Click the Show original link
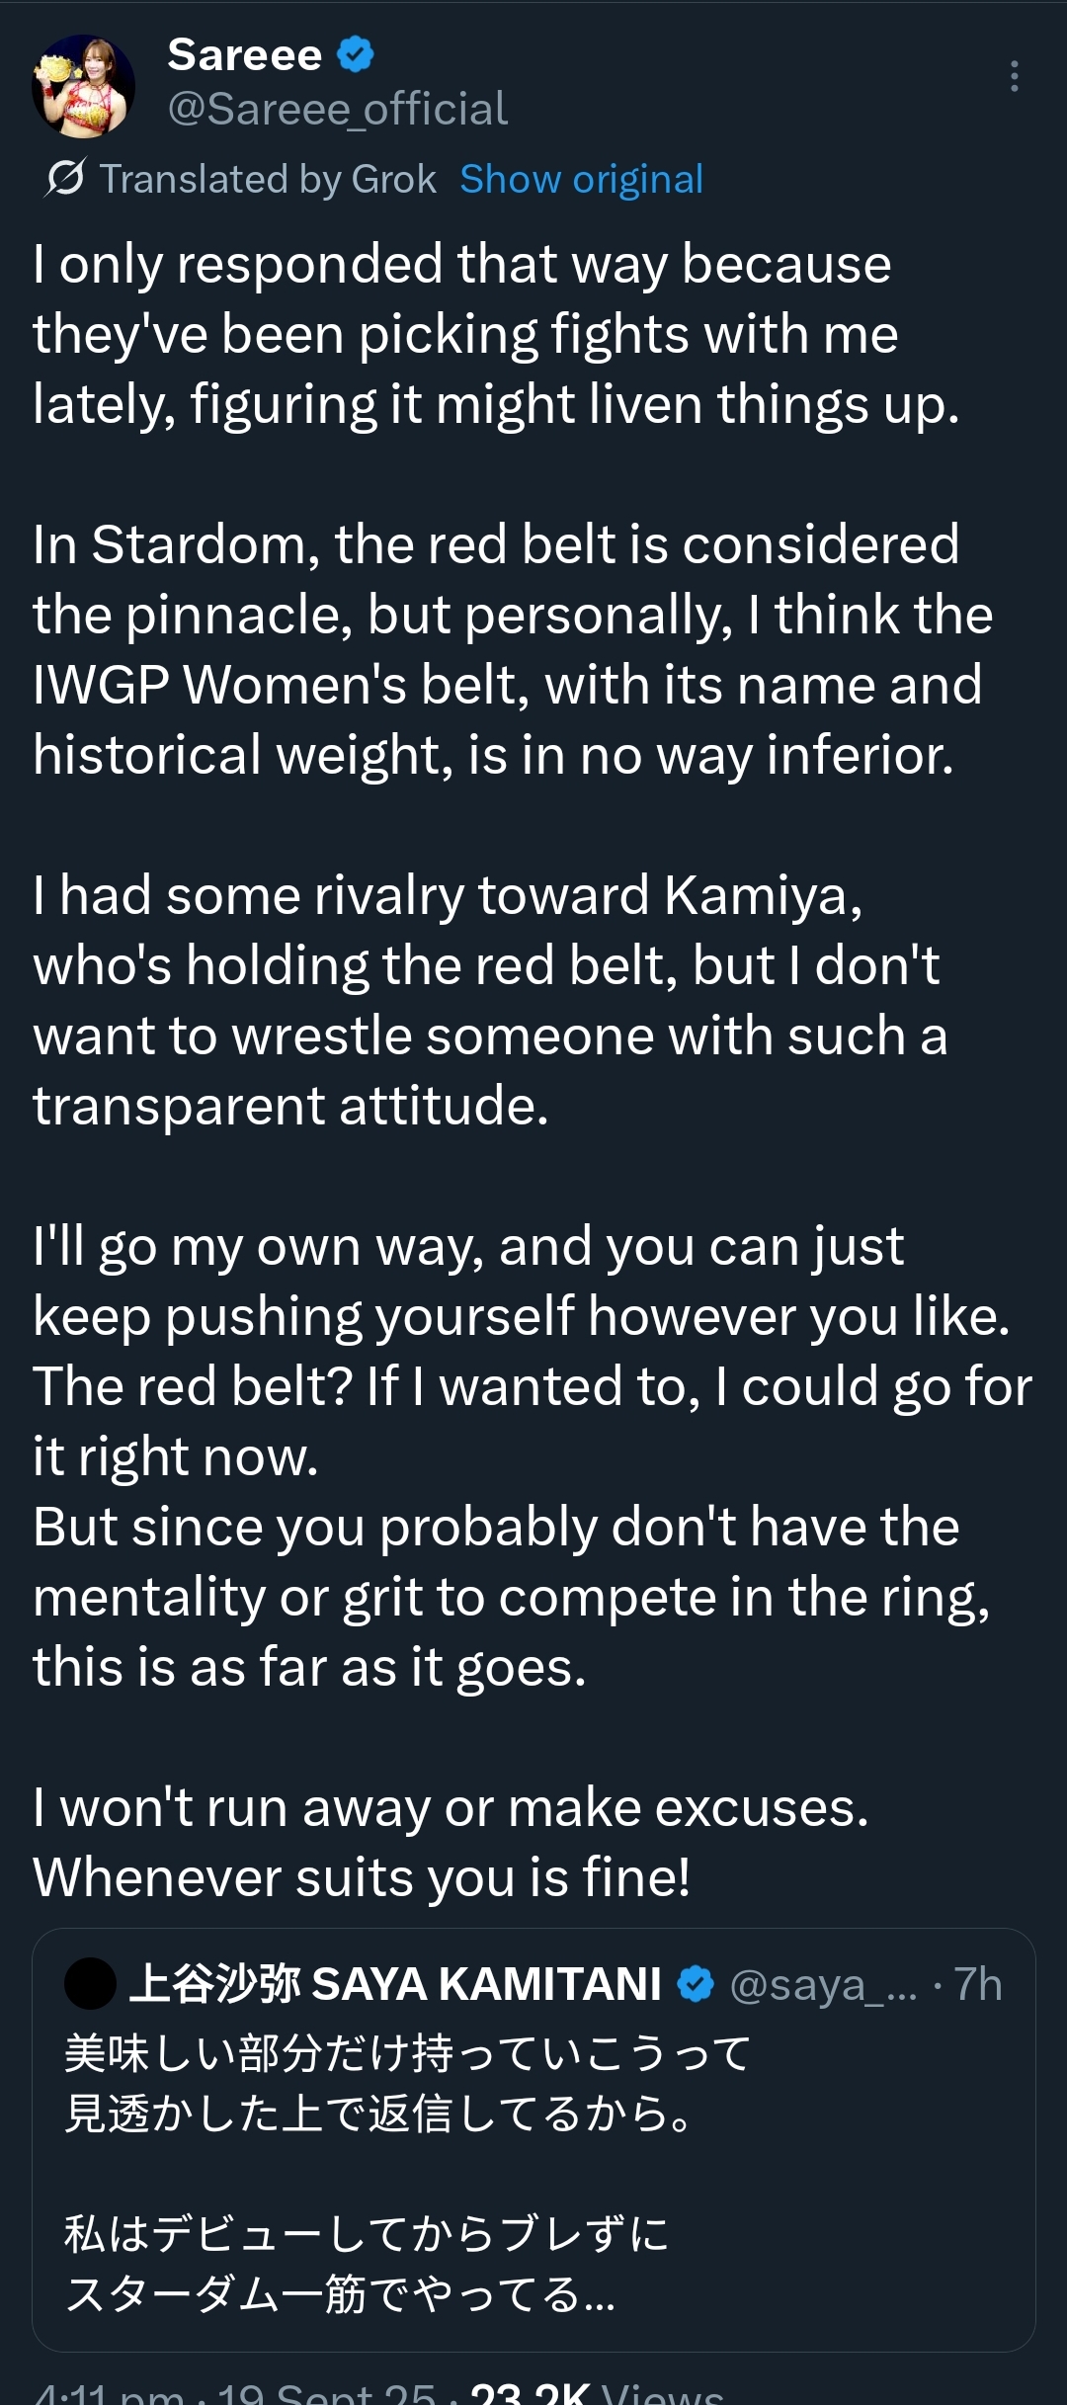 (x=581, y=179)
